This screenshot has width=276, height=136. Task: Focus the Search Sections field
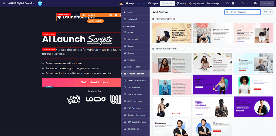[x=242, y=12]
